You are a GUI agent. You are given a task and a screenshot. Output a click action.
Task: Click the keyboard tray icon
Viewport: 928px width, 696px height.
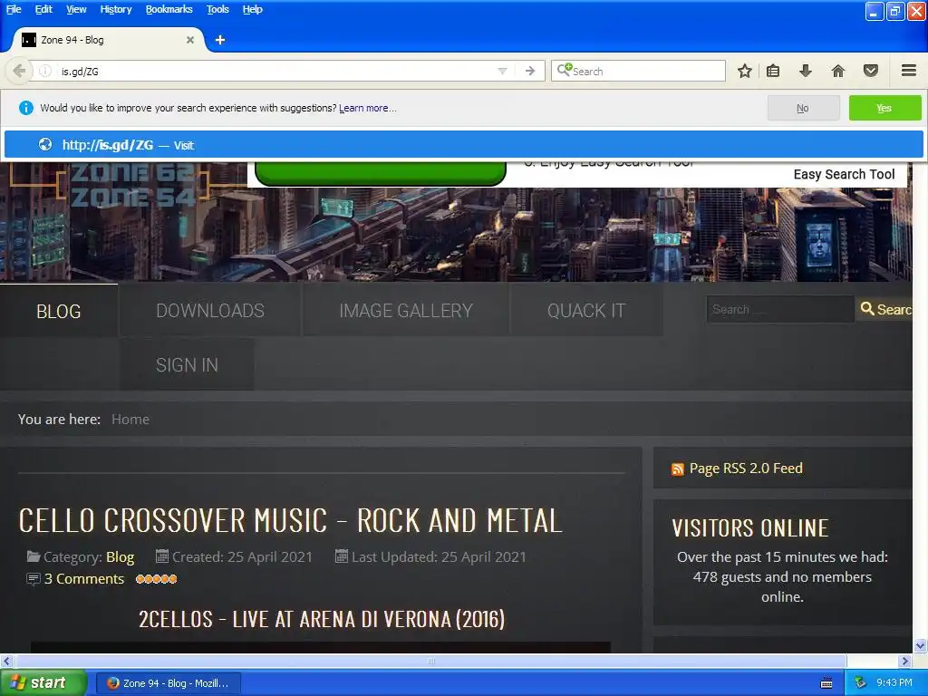point(826,683)
